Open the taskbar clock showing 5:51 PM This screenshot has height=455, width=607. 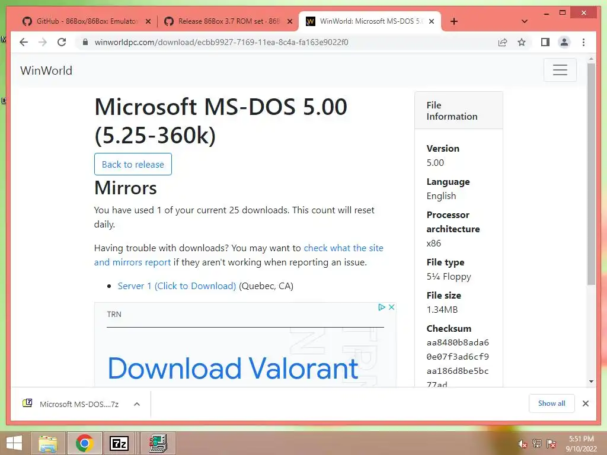[582, 444]
